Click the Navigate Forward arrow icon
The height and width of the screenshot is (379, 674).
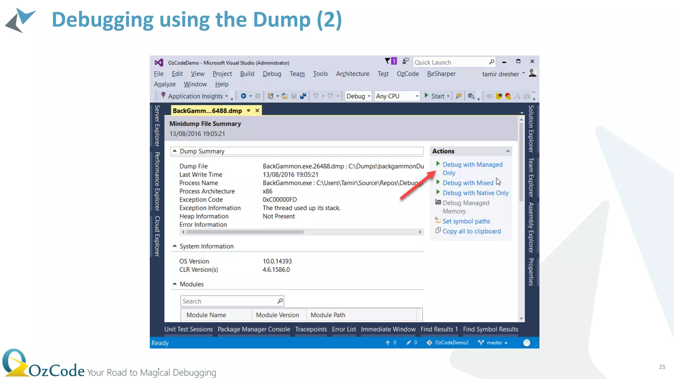pyautogui.click(x=258, y=96)
